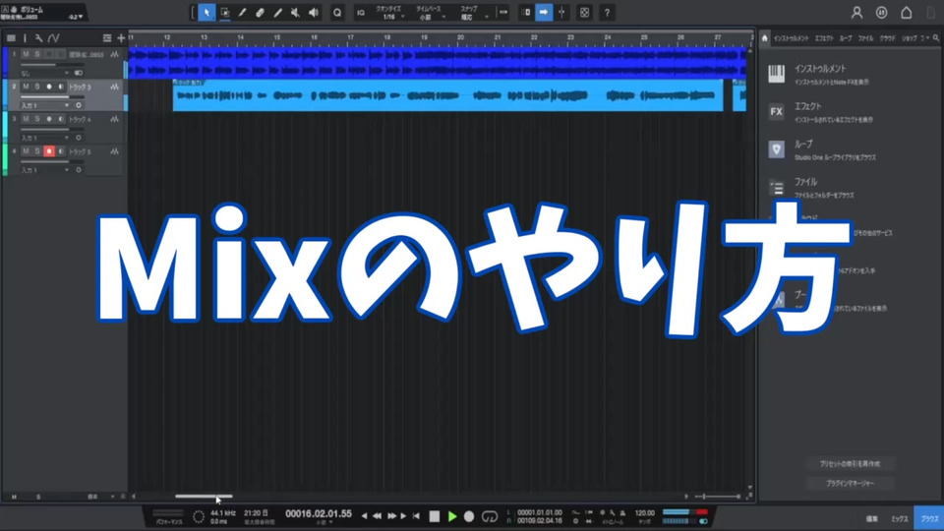
Task: Choose the Eraser tool
Action: pyautogui.click(x=260, y=12)
